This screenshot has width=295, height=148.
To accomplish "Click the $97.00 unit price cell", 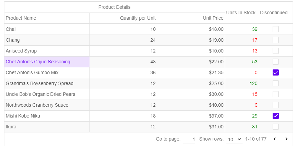I will click(x=216, y=116).
